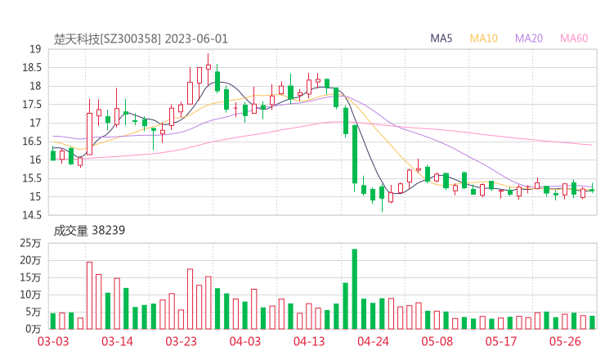Click the chart title 楚天科技[SZ300358] 2023-06-01
The image size is (605, 360).
click(141, 38)
